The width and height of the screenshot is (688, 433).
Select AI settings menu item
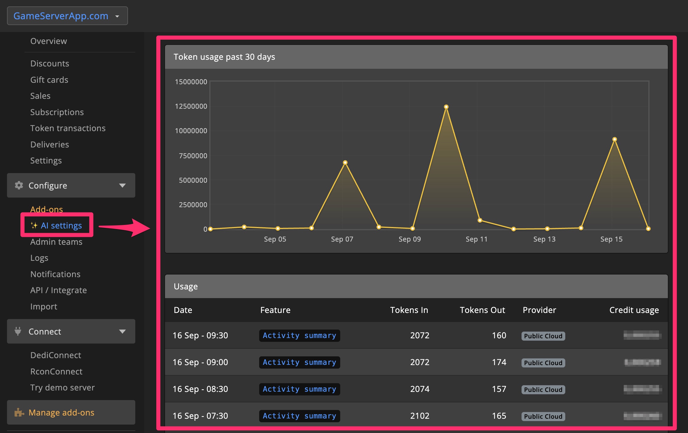tap(61, 226)
